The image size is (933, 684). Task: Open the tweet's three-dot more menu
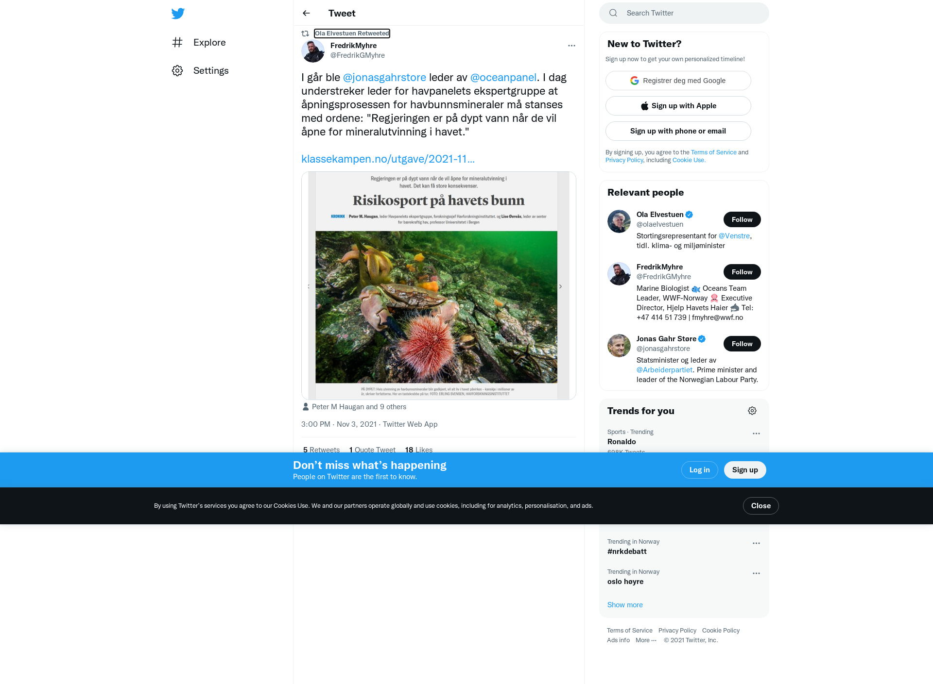point(571,46)
